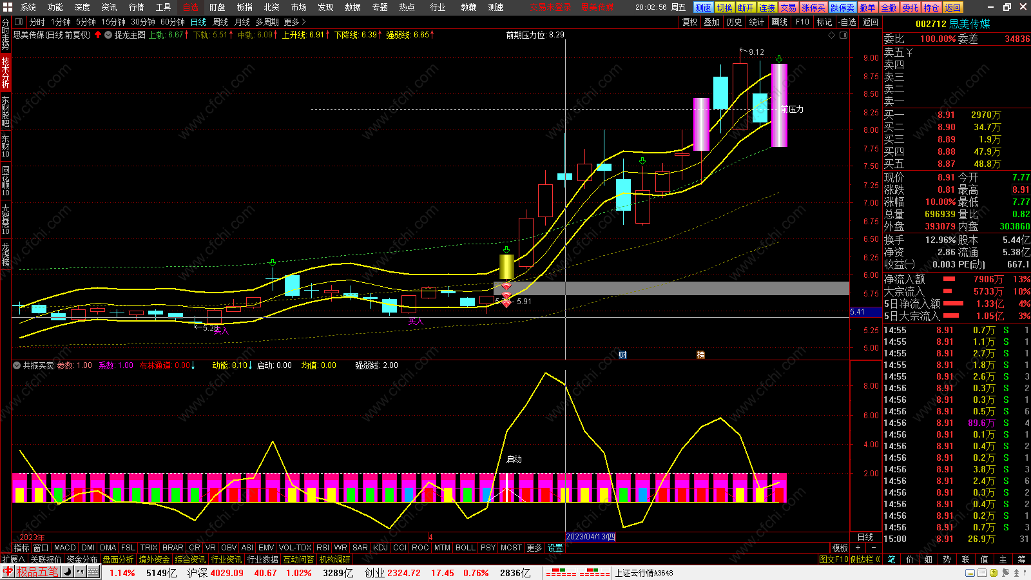Image resolution: width=1031 pixels, height=580 pixels.
Task: Toggle the panel layout icon beside 分时
Action: coord(19,22)
